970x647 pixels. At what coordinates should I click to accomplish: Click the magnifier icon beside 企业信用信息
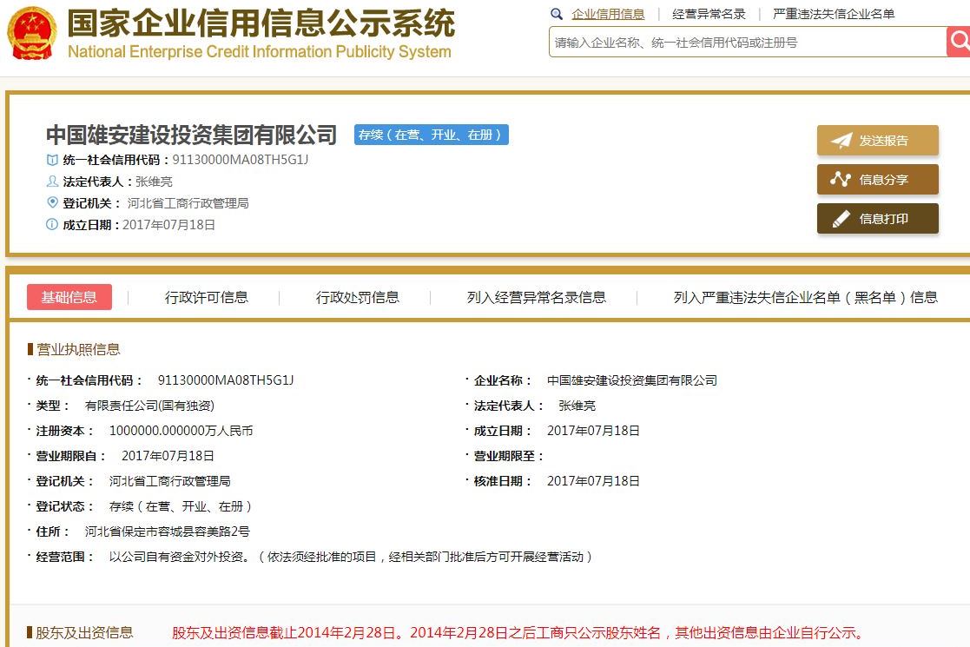click(x=558, y=14)
